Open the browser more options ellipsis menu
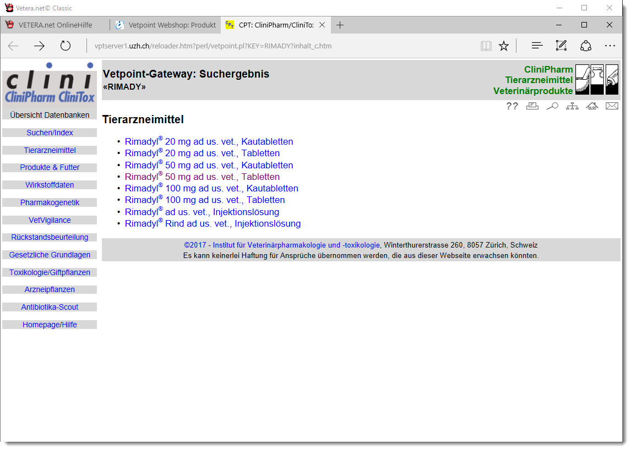The width and height of the screenshot is (631, 450). (610, 46)
